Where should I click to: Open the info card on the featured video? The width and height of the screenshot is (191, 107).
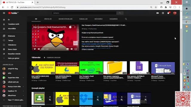70,27
